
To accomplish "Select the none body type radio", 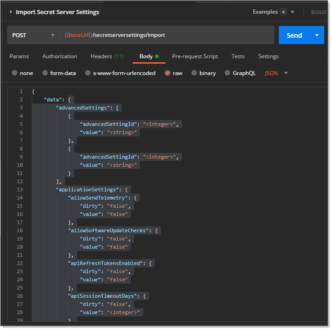I will pos(15,73).
